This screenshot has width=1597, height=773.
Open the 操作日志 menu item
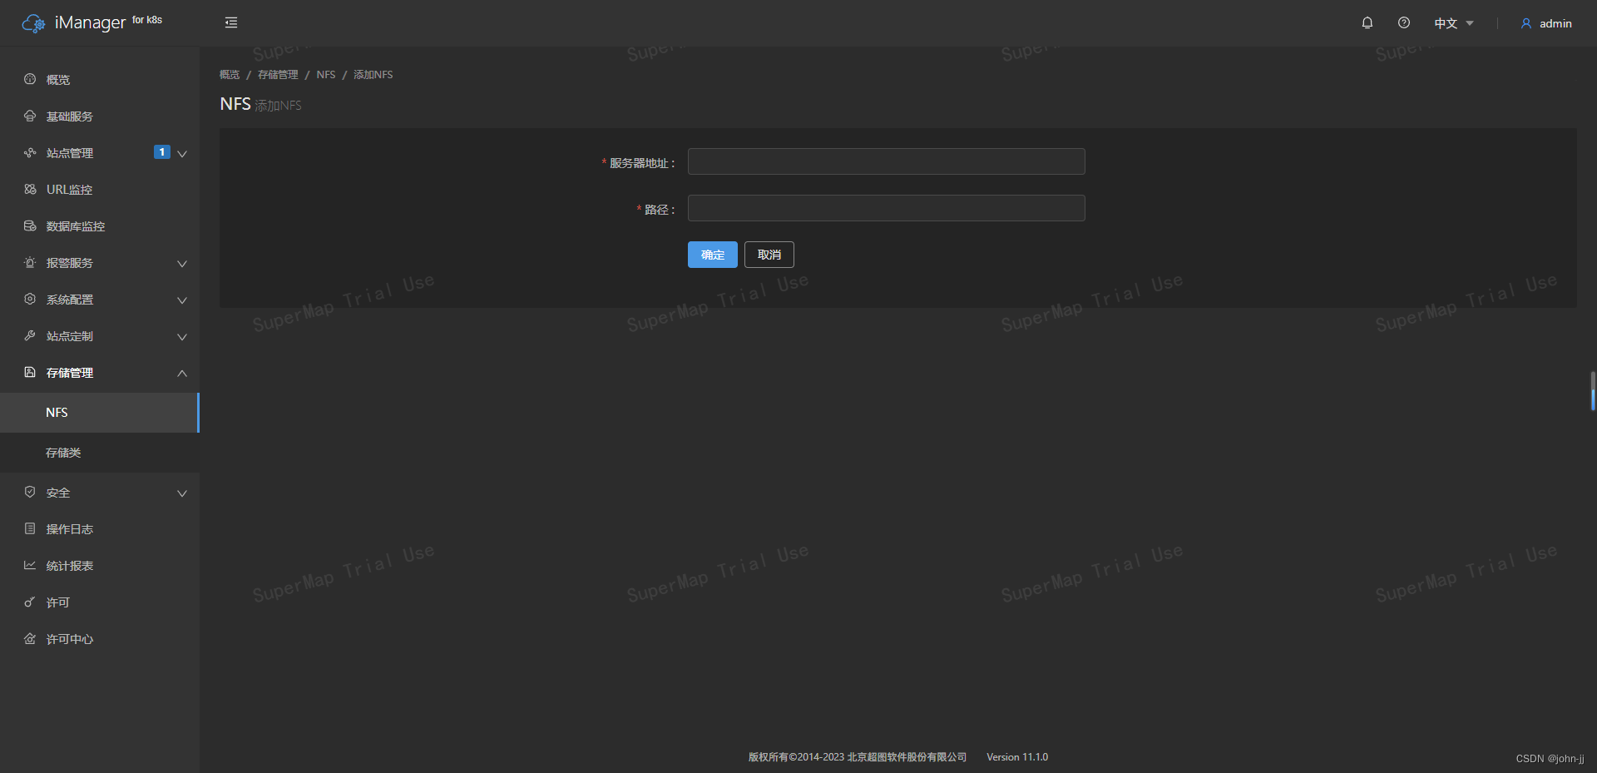pyautogui.click(x=100, y=528)
